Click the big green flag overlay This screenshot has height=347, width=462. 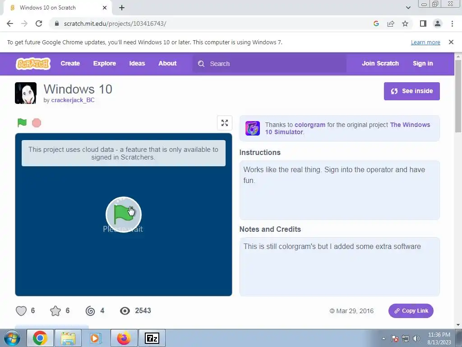(124, 215)
